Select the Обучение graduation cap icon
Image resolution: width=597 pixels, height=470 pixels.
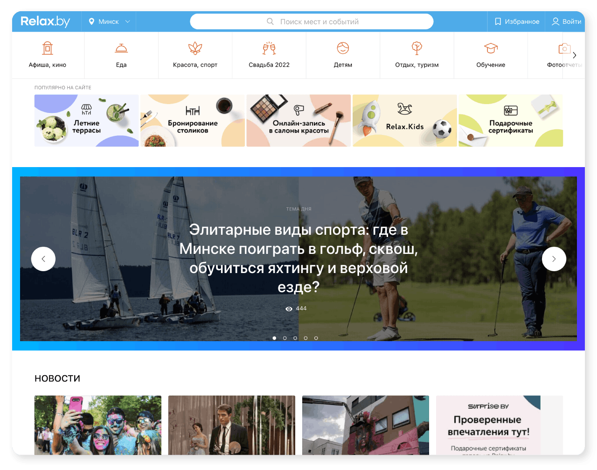(491, 48)
